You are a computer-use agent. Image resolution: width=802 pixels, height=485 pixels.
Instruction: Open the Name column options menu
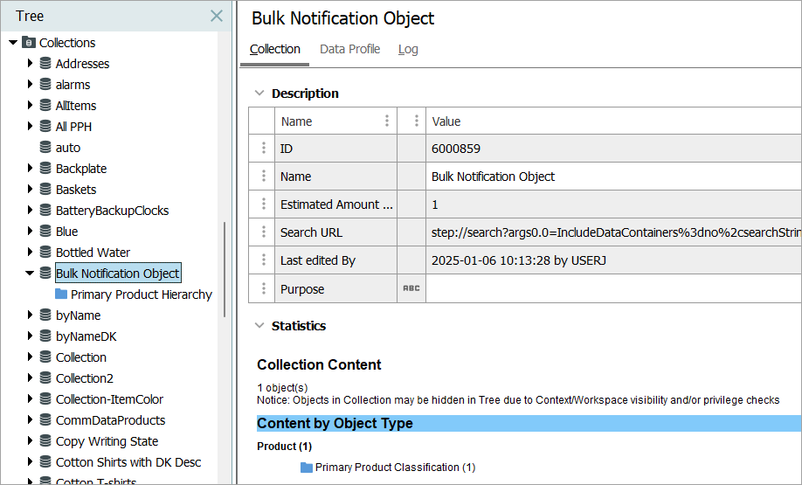[x=387, y=121]
